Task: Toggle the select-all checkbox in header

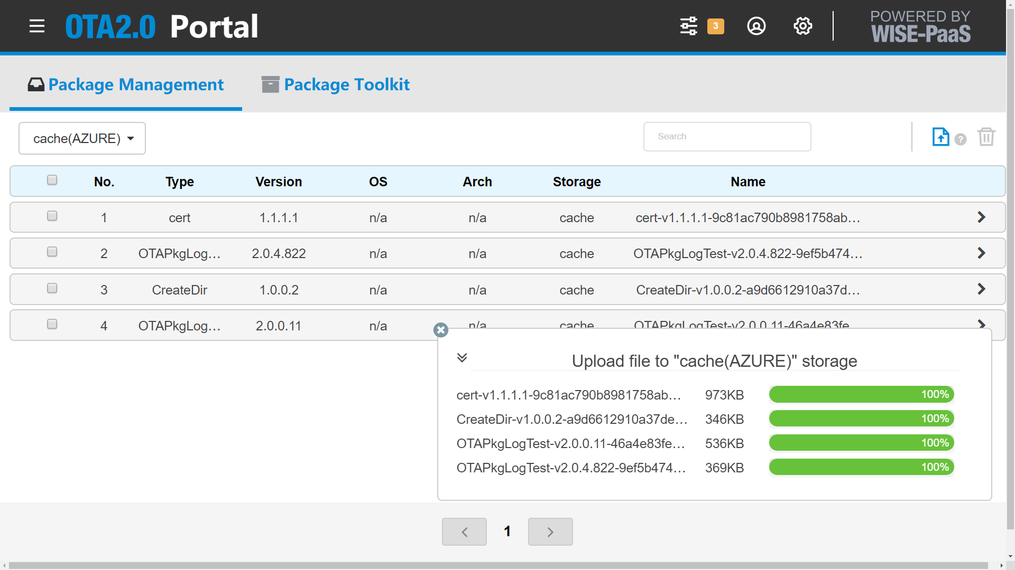Action: [x=52, y=180]
